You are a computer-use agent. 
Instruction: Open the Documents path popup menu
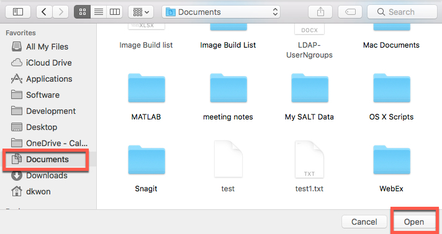coord(221,12)
